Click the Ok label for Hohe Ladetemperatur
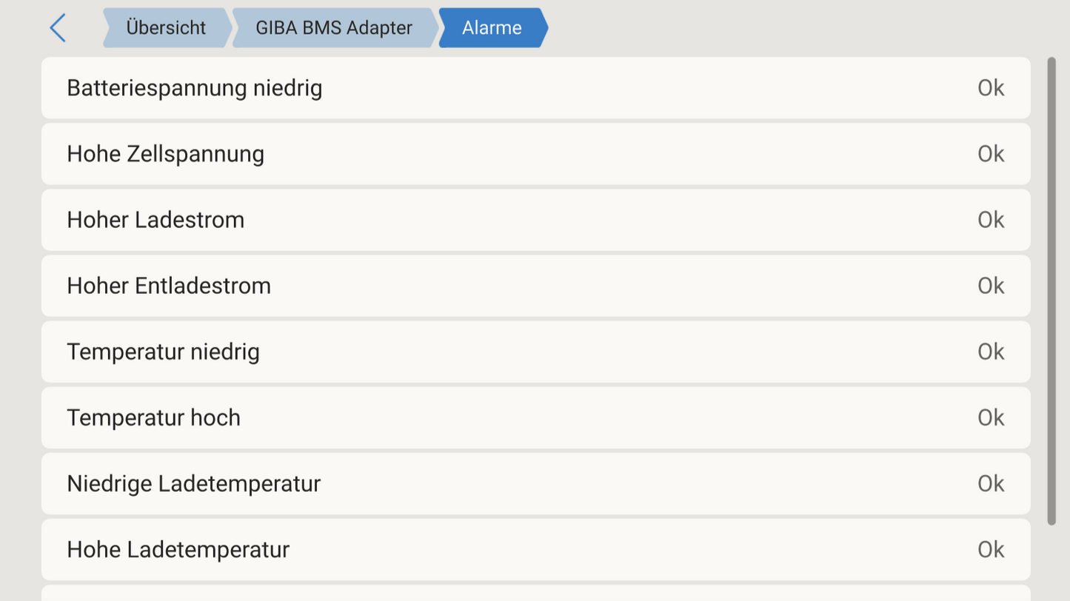 (991, 549)
